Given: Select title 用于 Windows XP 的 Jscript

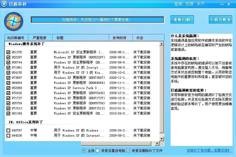Looking at the screenshot, I should [79, 67].
